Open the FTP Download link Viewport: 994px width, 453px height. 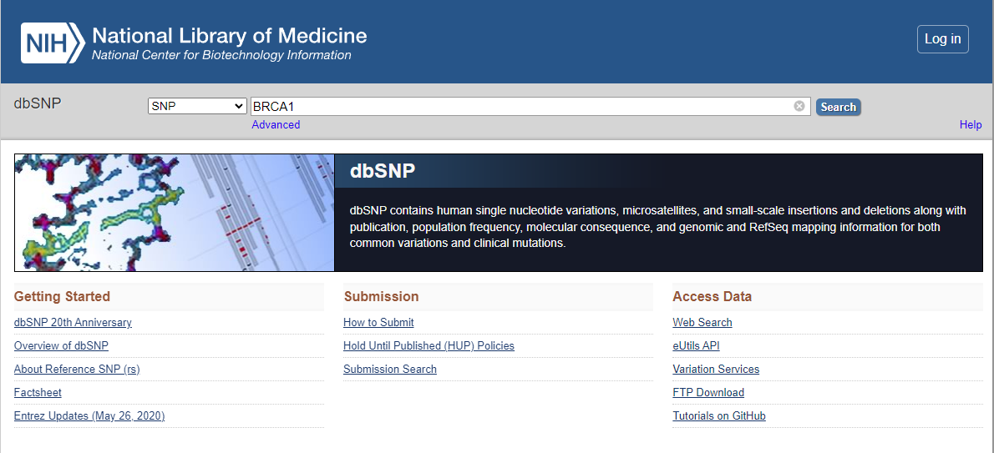pyautogui.click(x=708, y=393)
